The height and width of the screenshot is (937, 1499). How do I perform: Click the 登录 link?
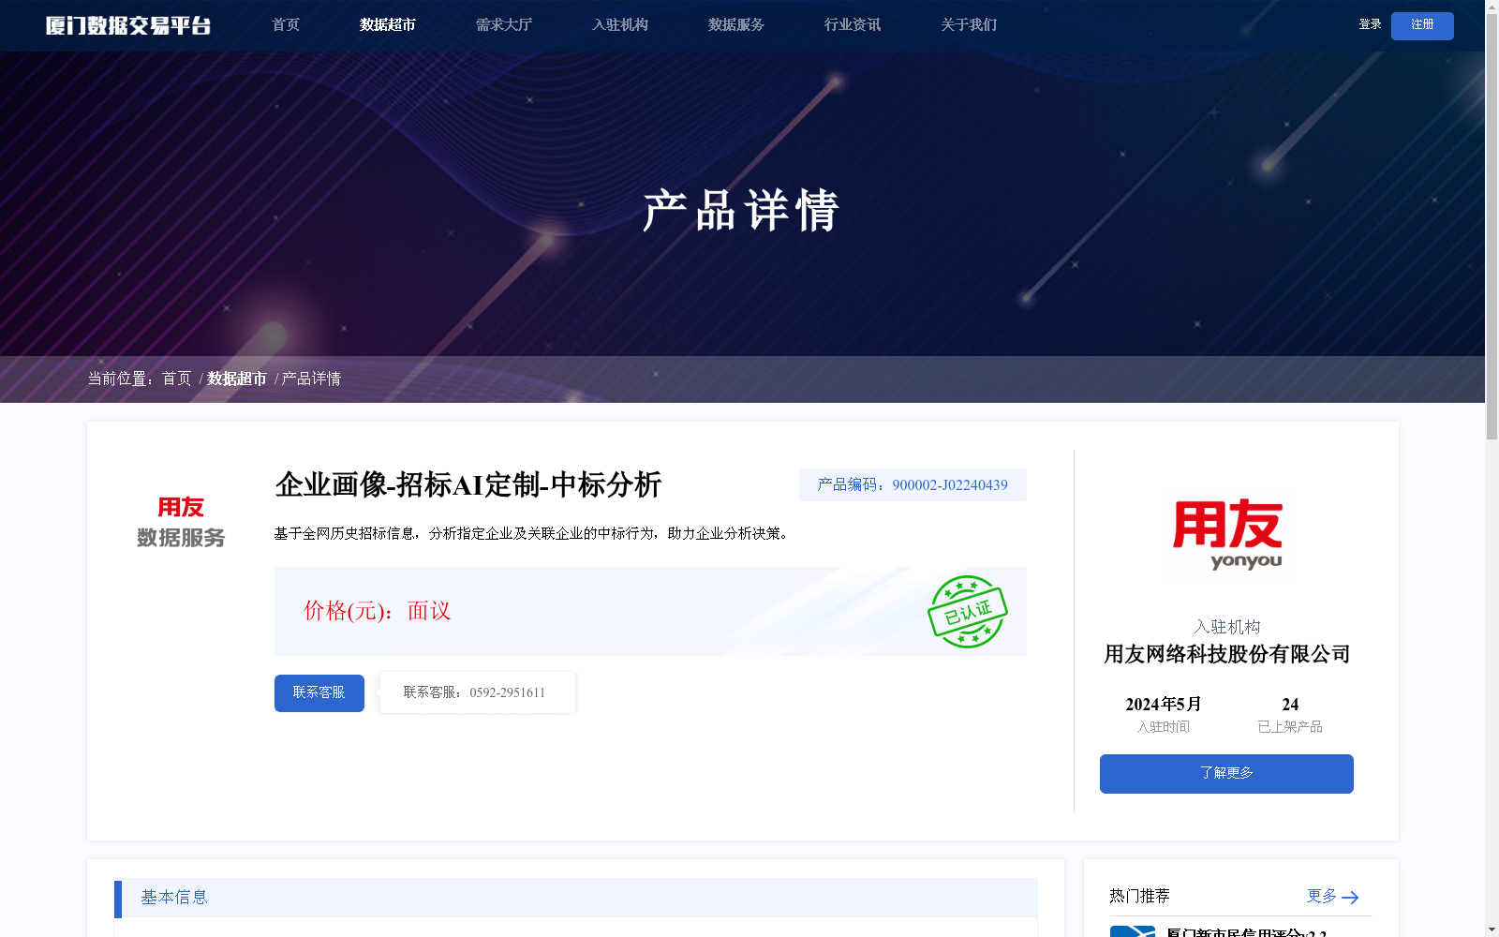[1370, 24]
